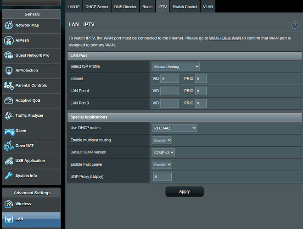303x229 pixels.
Task: Click the System Info wrench icon
Action: pyautogui.click(x=9, y=175)
